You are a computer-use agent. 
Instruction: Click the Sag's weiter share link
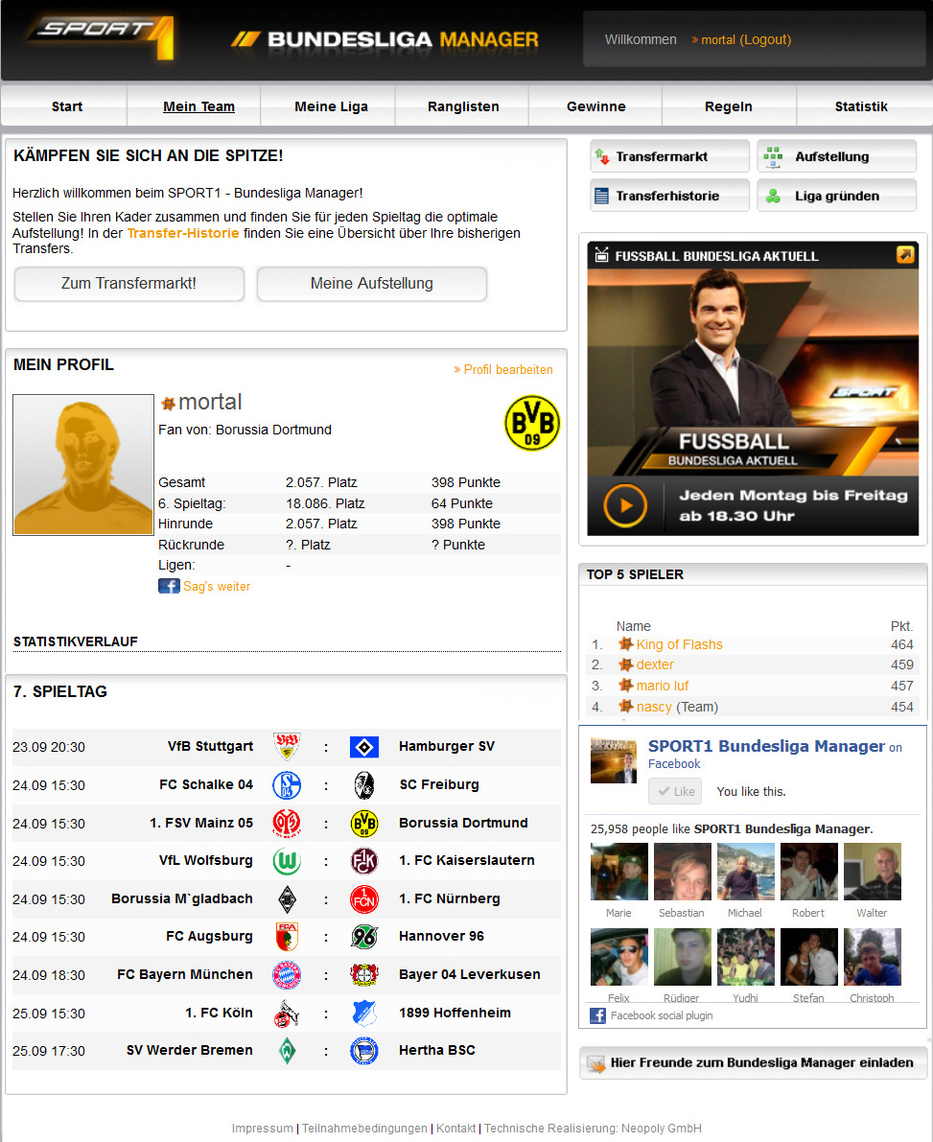(x=217, y=586)
